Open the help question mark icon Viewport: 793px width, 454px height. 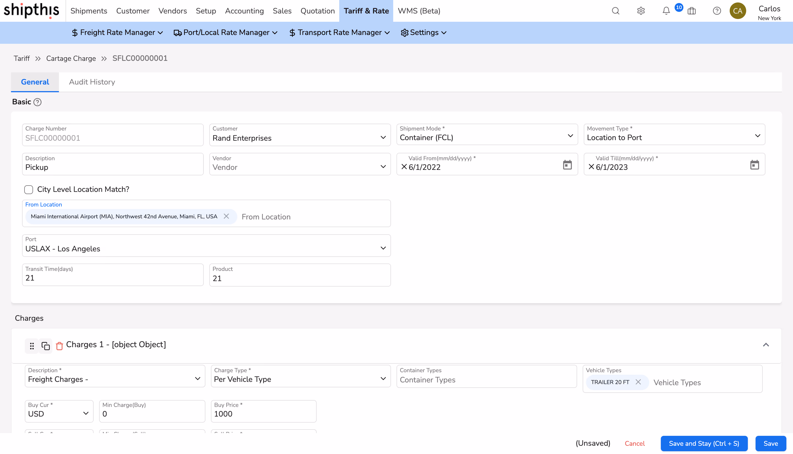click(x=717, y=11)
